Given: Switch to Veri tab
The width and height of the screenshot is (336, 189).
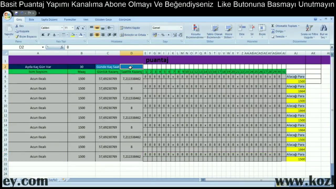Looking at the screenshot, I should (x=86, y=19).
